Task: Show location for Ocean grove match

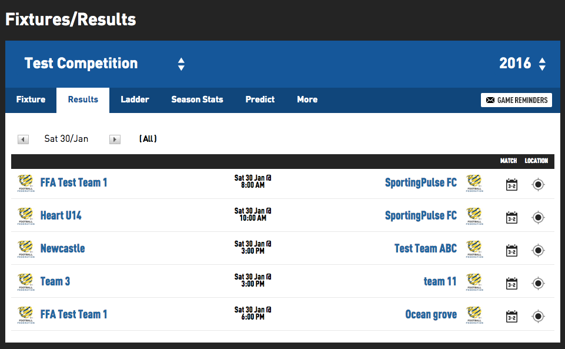Action: pos(537,317)
